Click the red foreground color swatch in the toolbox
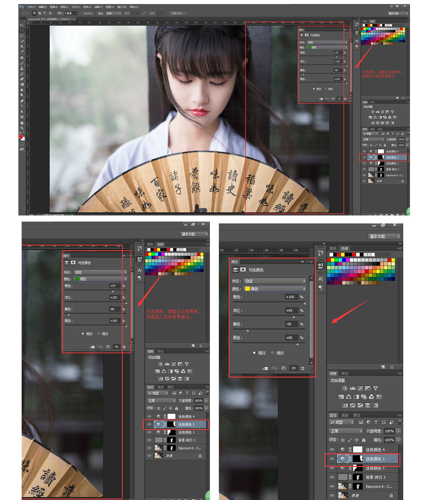Image resolution: width=423 pixels, height=500 pixels. tap(21, 137)
